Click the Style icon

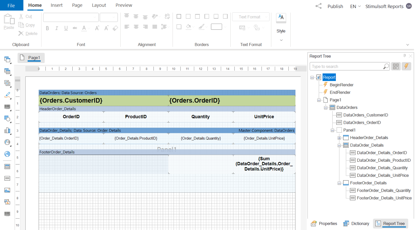(x=281, y=18)
